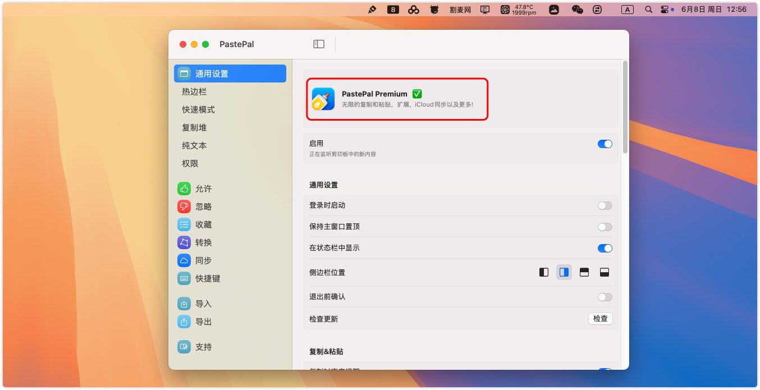Enable the 登录时启动 switch

click(x=605, y=206)
